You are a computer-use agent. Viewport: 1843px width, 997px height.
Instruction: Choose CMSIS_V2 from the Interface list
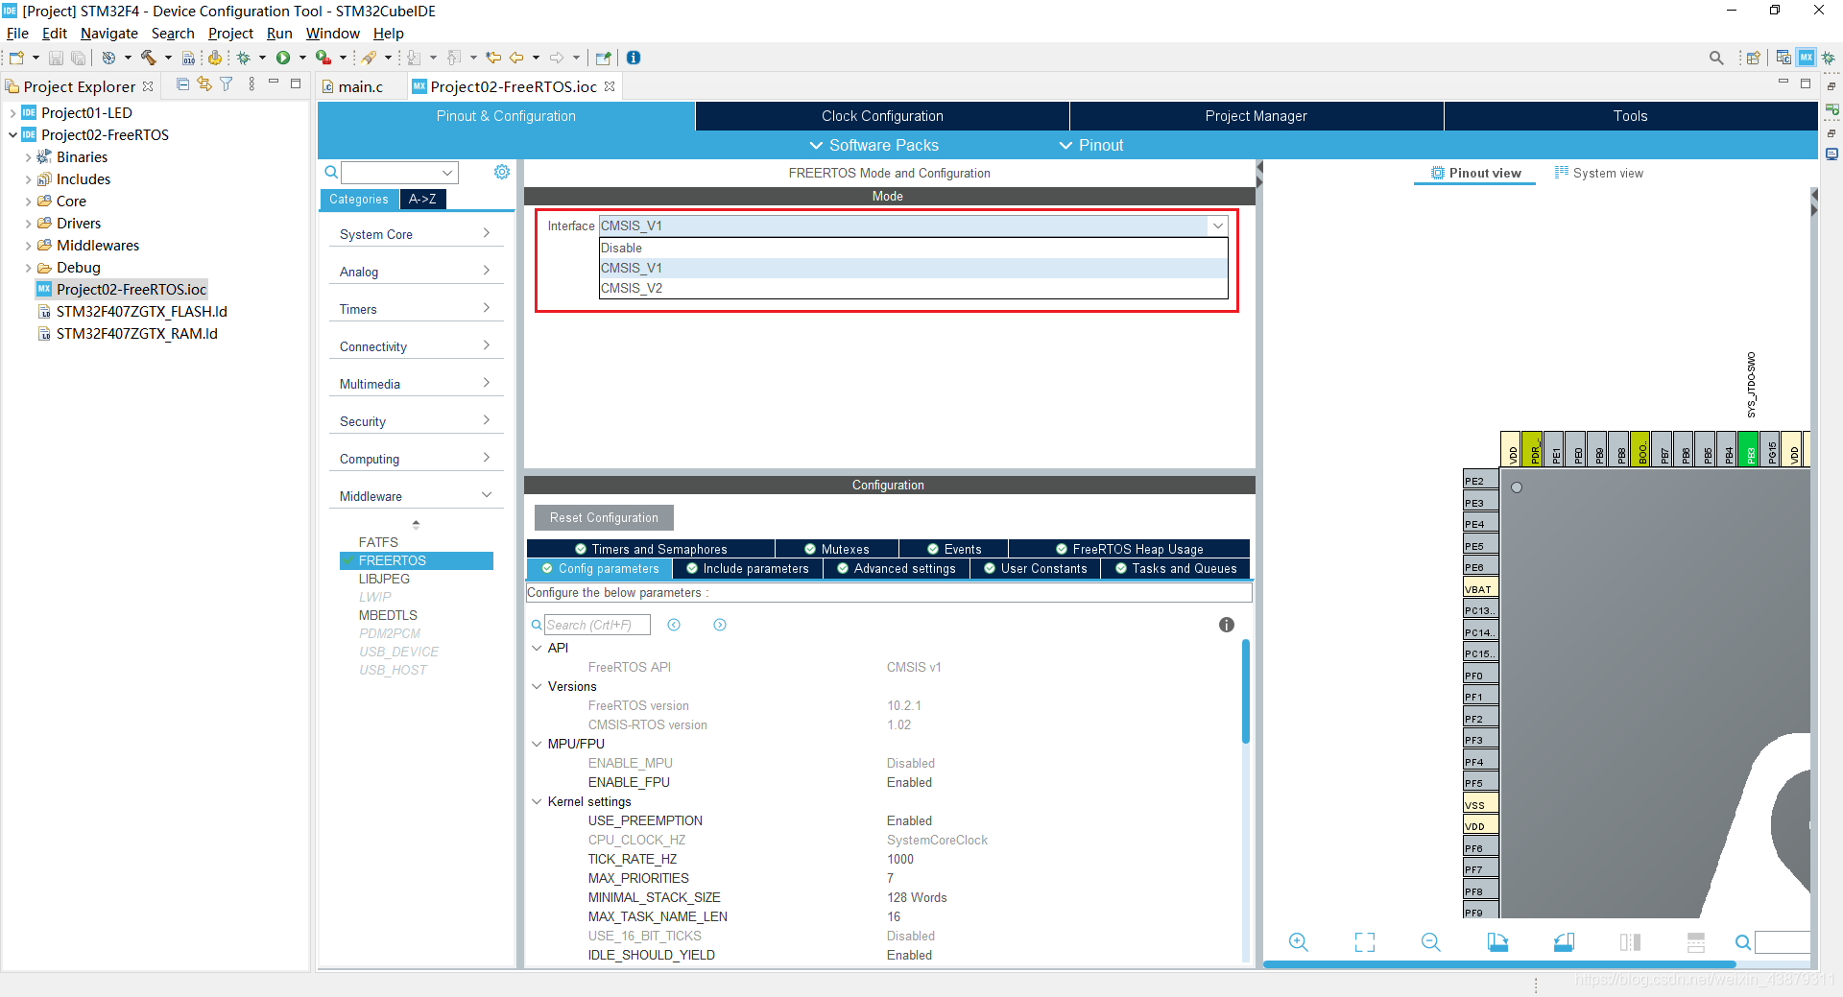tap(913, 288)
